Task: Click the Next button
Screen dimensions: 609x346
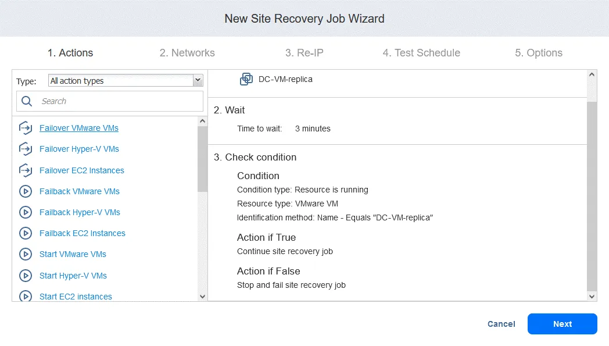Action: (561, 324)
